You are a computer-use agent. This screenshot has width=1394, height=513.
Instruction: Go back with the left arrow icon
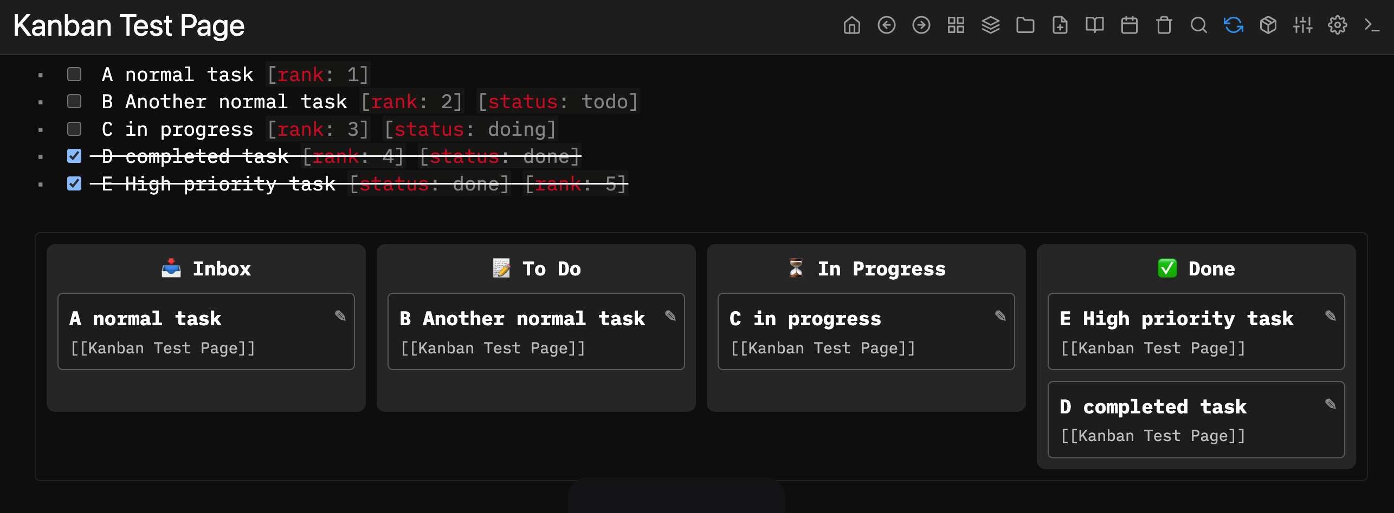(x=886, y=25)
